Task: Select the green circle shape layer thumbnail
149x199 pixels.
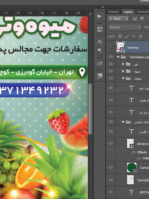Action: tap(132, 167)
